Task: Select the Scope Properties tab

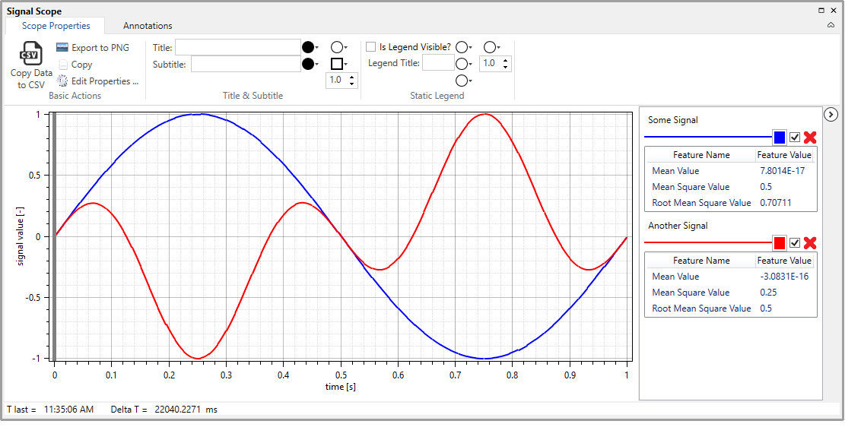Action: [x=56, y=26]
